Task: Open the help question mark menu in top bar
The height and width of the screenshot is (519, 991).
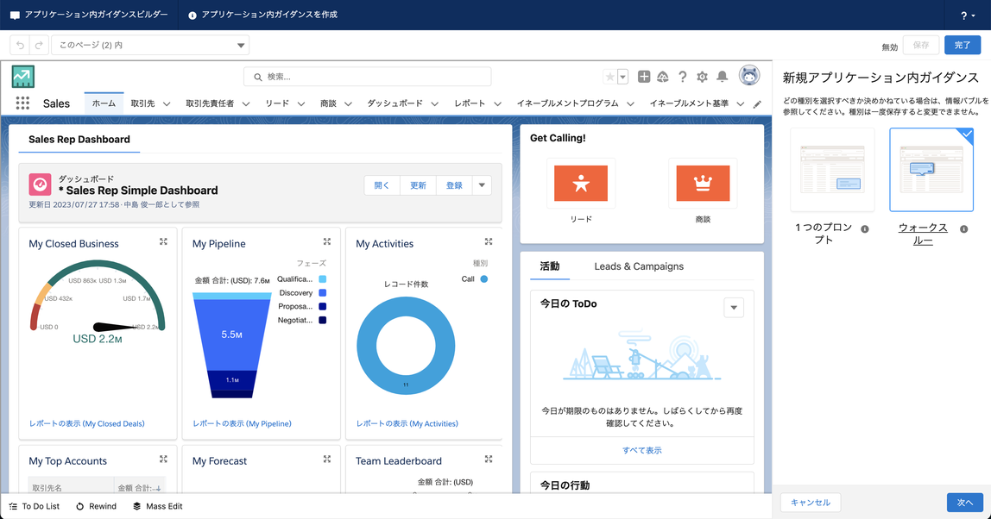Action: 968,16
